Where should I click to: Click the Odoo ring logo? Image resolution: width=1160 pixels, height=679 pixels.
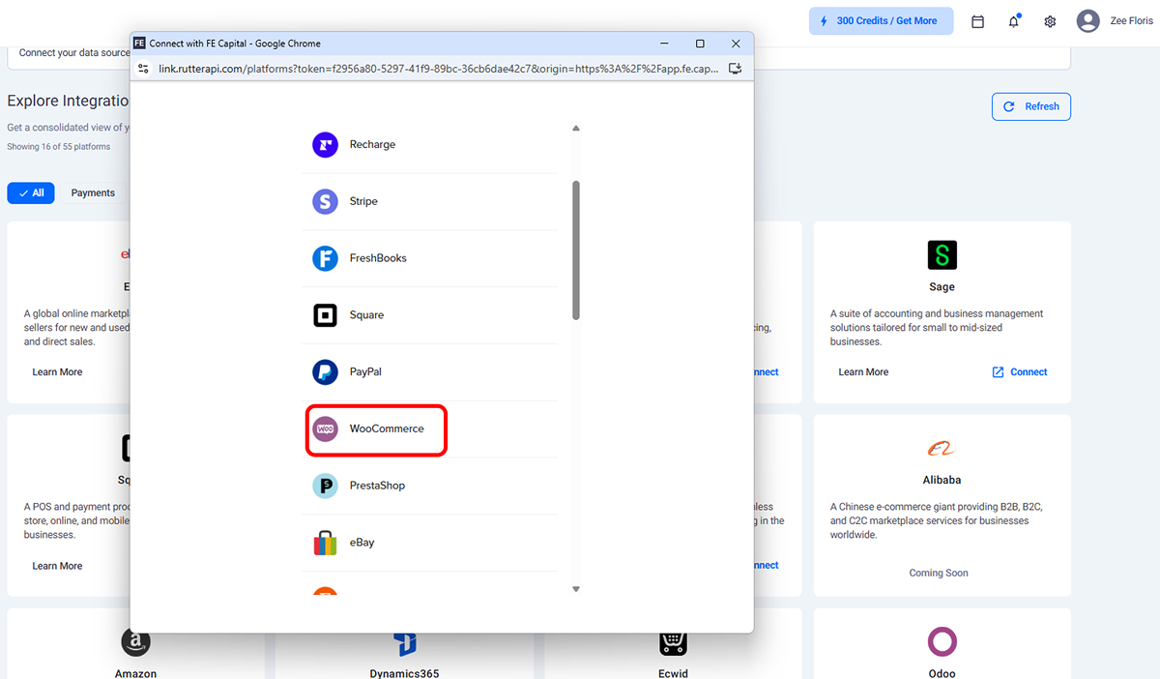click(942, 642)
